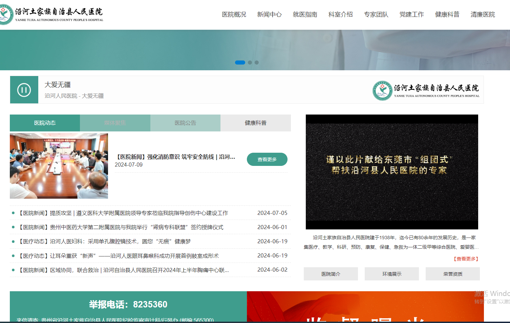Screen dimensions: 510x323
Task: Open the 清廉医院 menu
Action: tap(483, 15)
